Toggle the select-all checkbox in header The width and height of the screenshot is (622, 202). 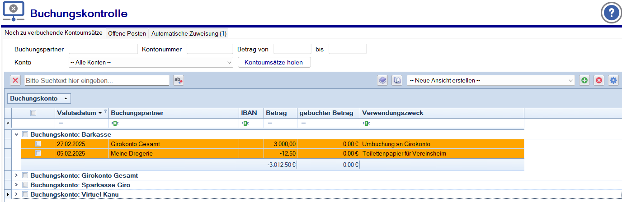click(x=33, y=113)
